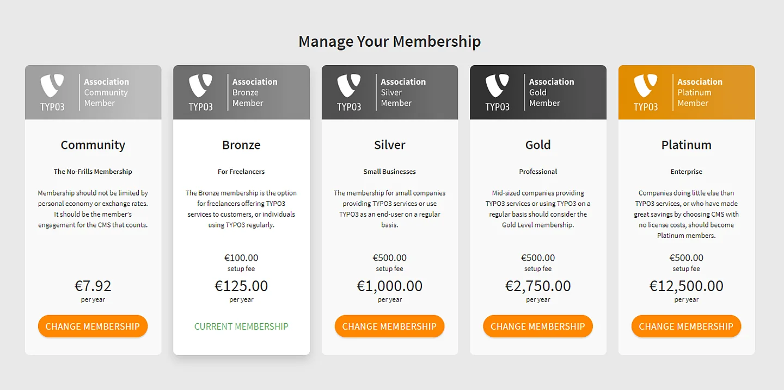This screenshot has width=784, height=390.
Task: Select the Silver plan heading
Action: [389, 144]
